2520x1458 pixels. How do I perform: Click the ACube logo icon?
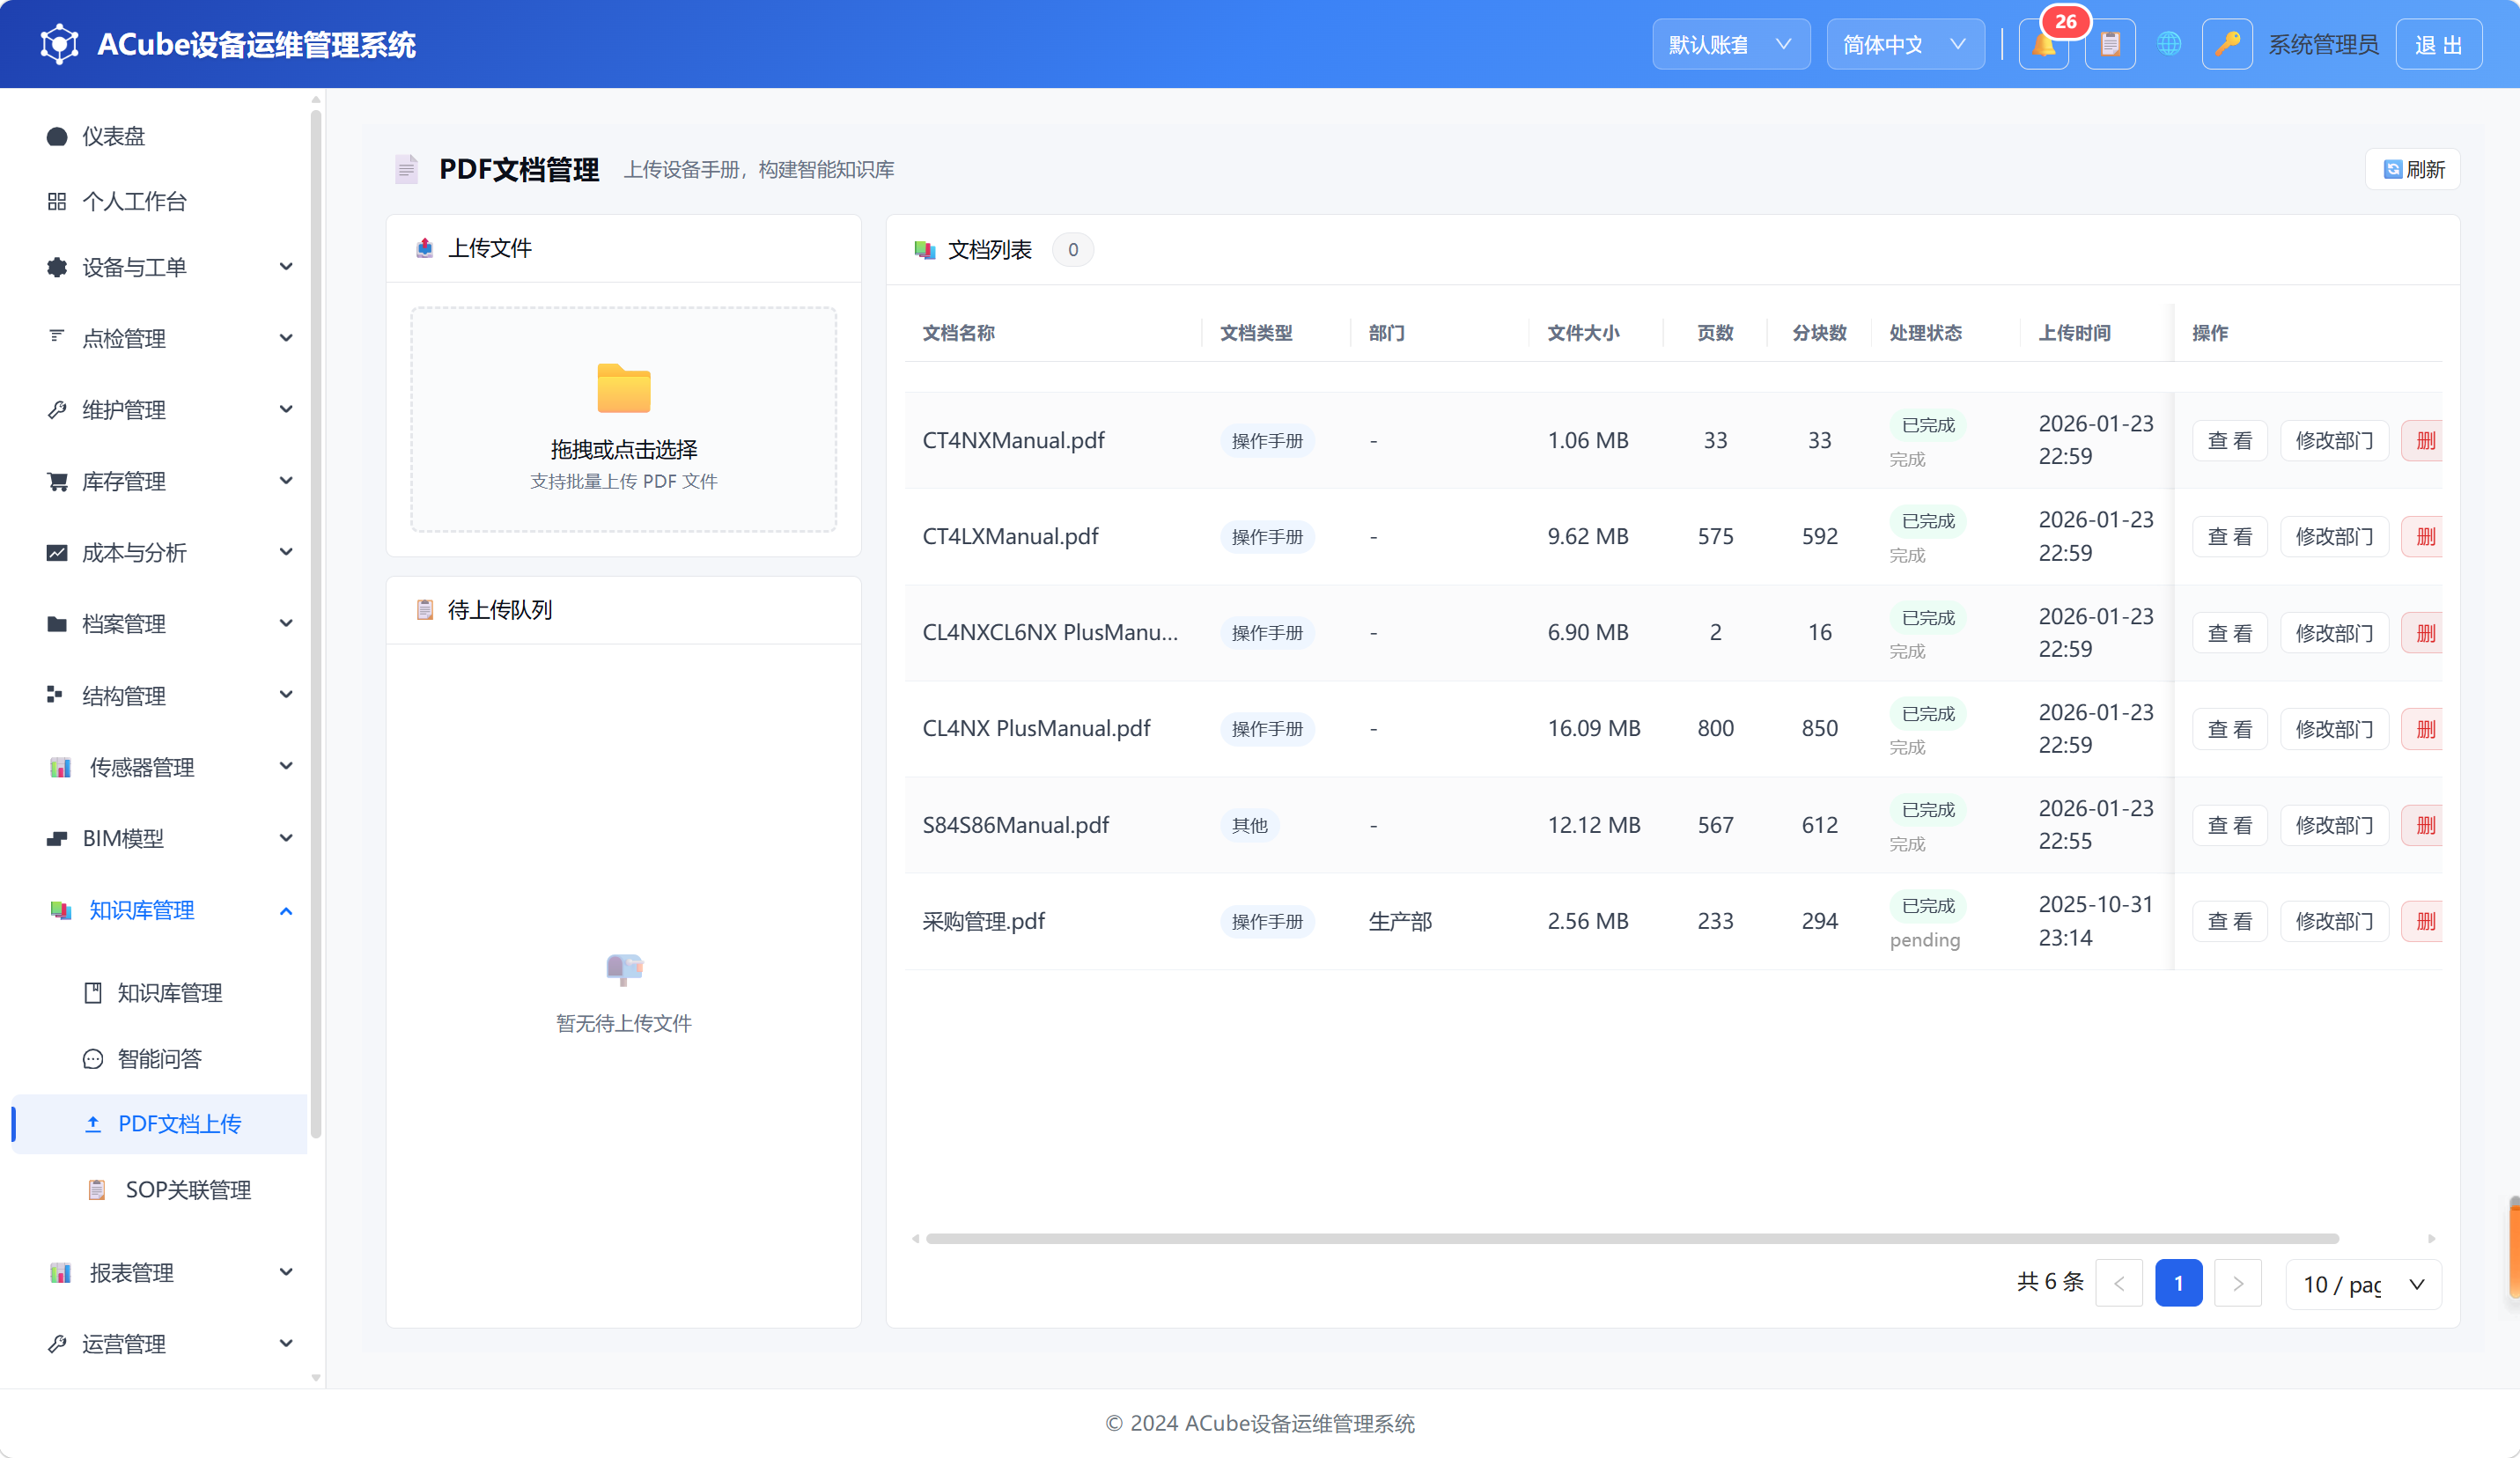pyautogui.click(x=59, y=44)
